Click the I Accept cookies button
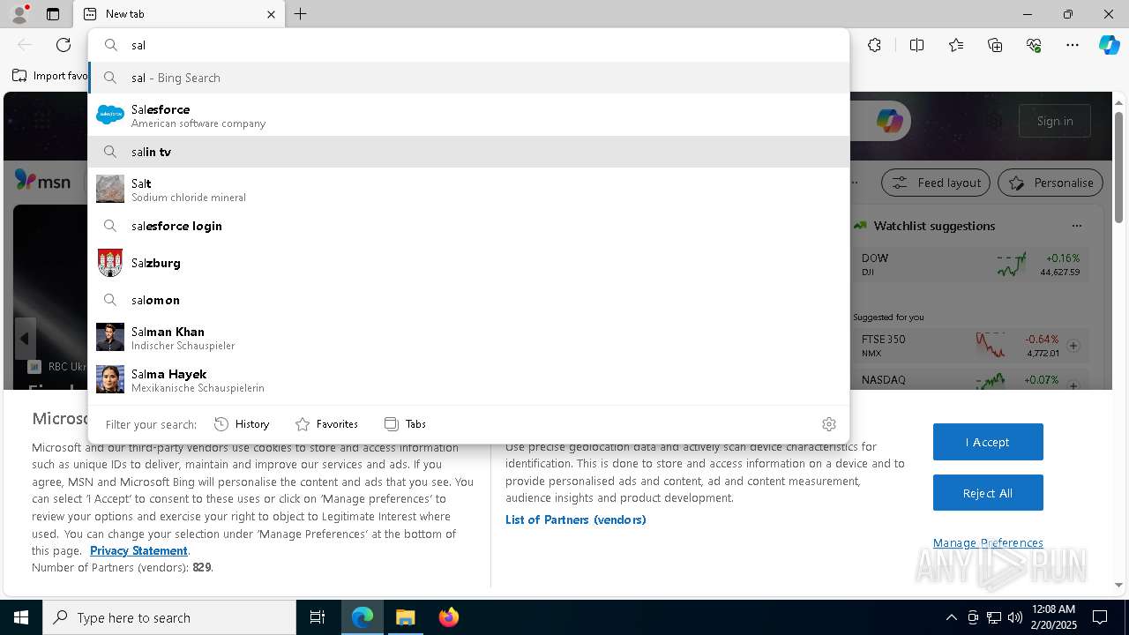 [988, 442]
